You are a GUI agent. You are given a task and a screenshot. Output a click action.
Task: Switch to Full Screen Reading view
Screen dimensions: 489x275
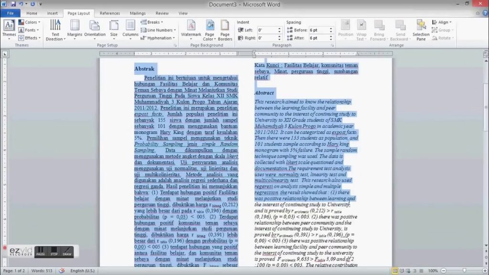[403, 270]
